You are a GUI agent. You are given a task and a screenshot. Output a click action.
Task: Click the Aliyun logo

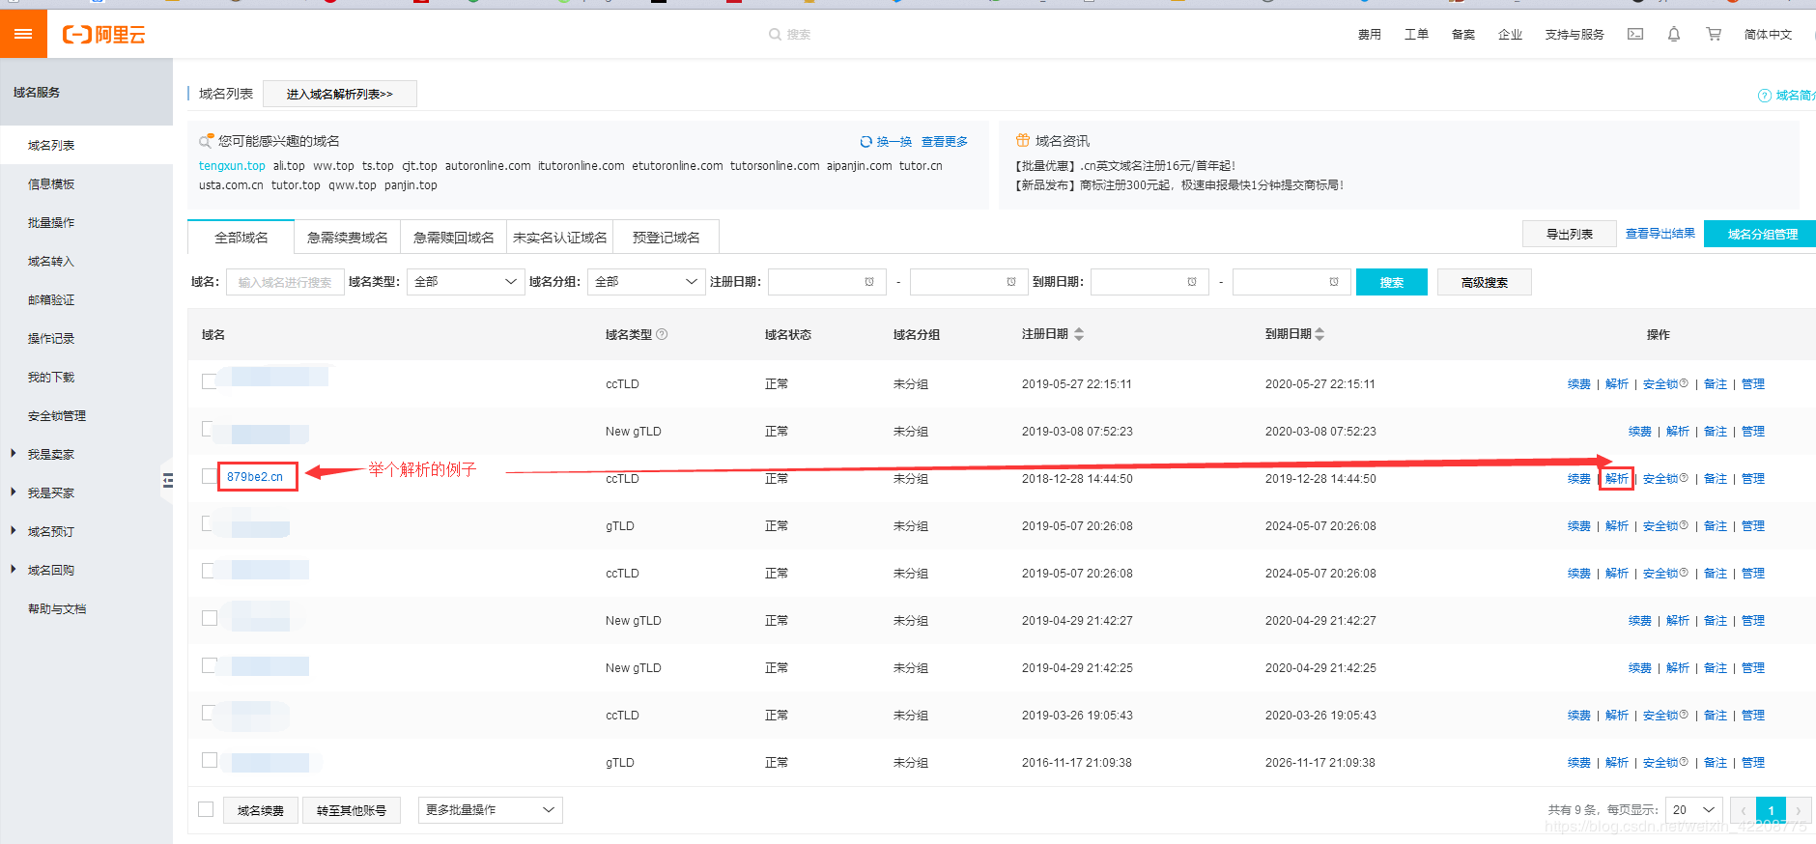coord(104,35)
